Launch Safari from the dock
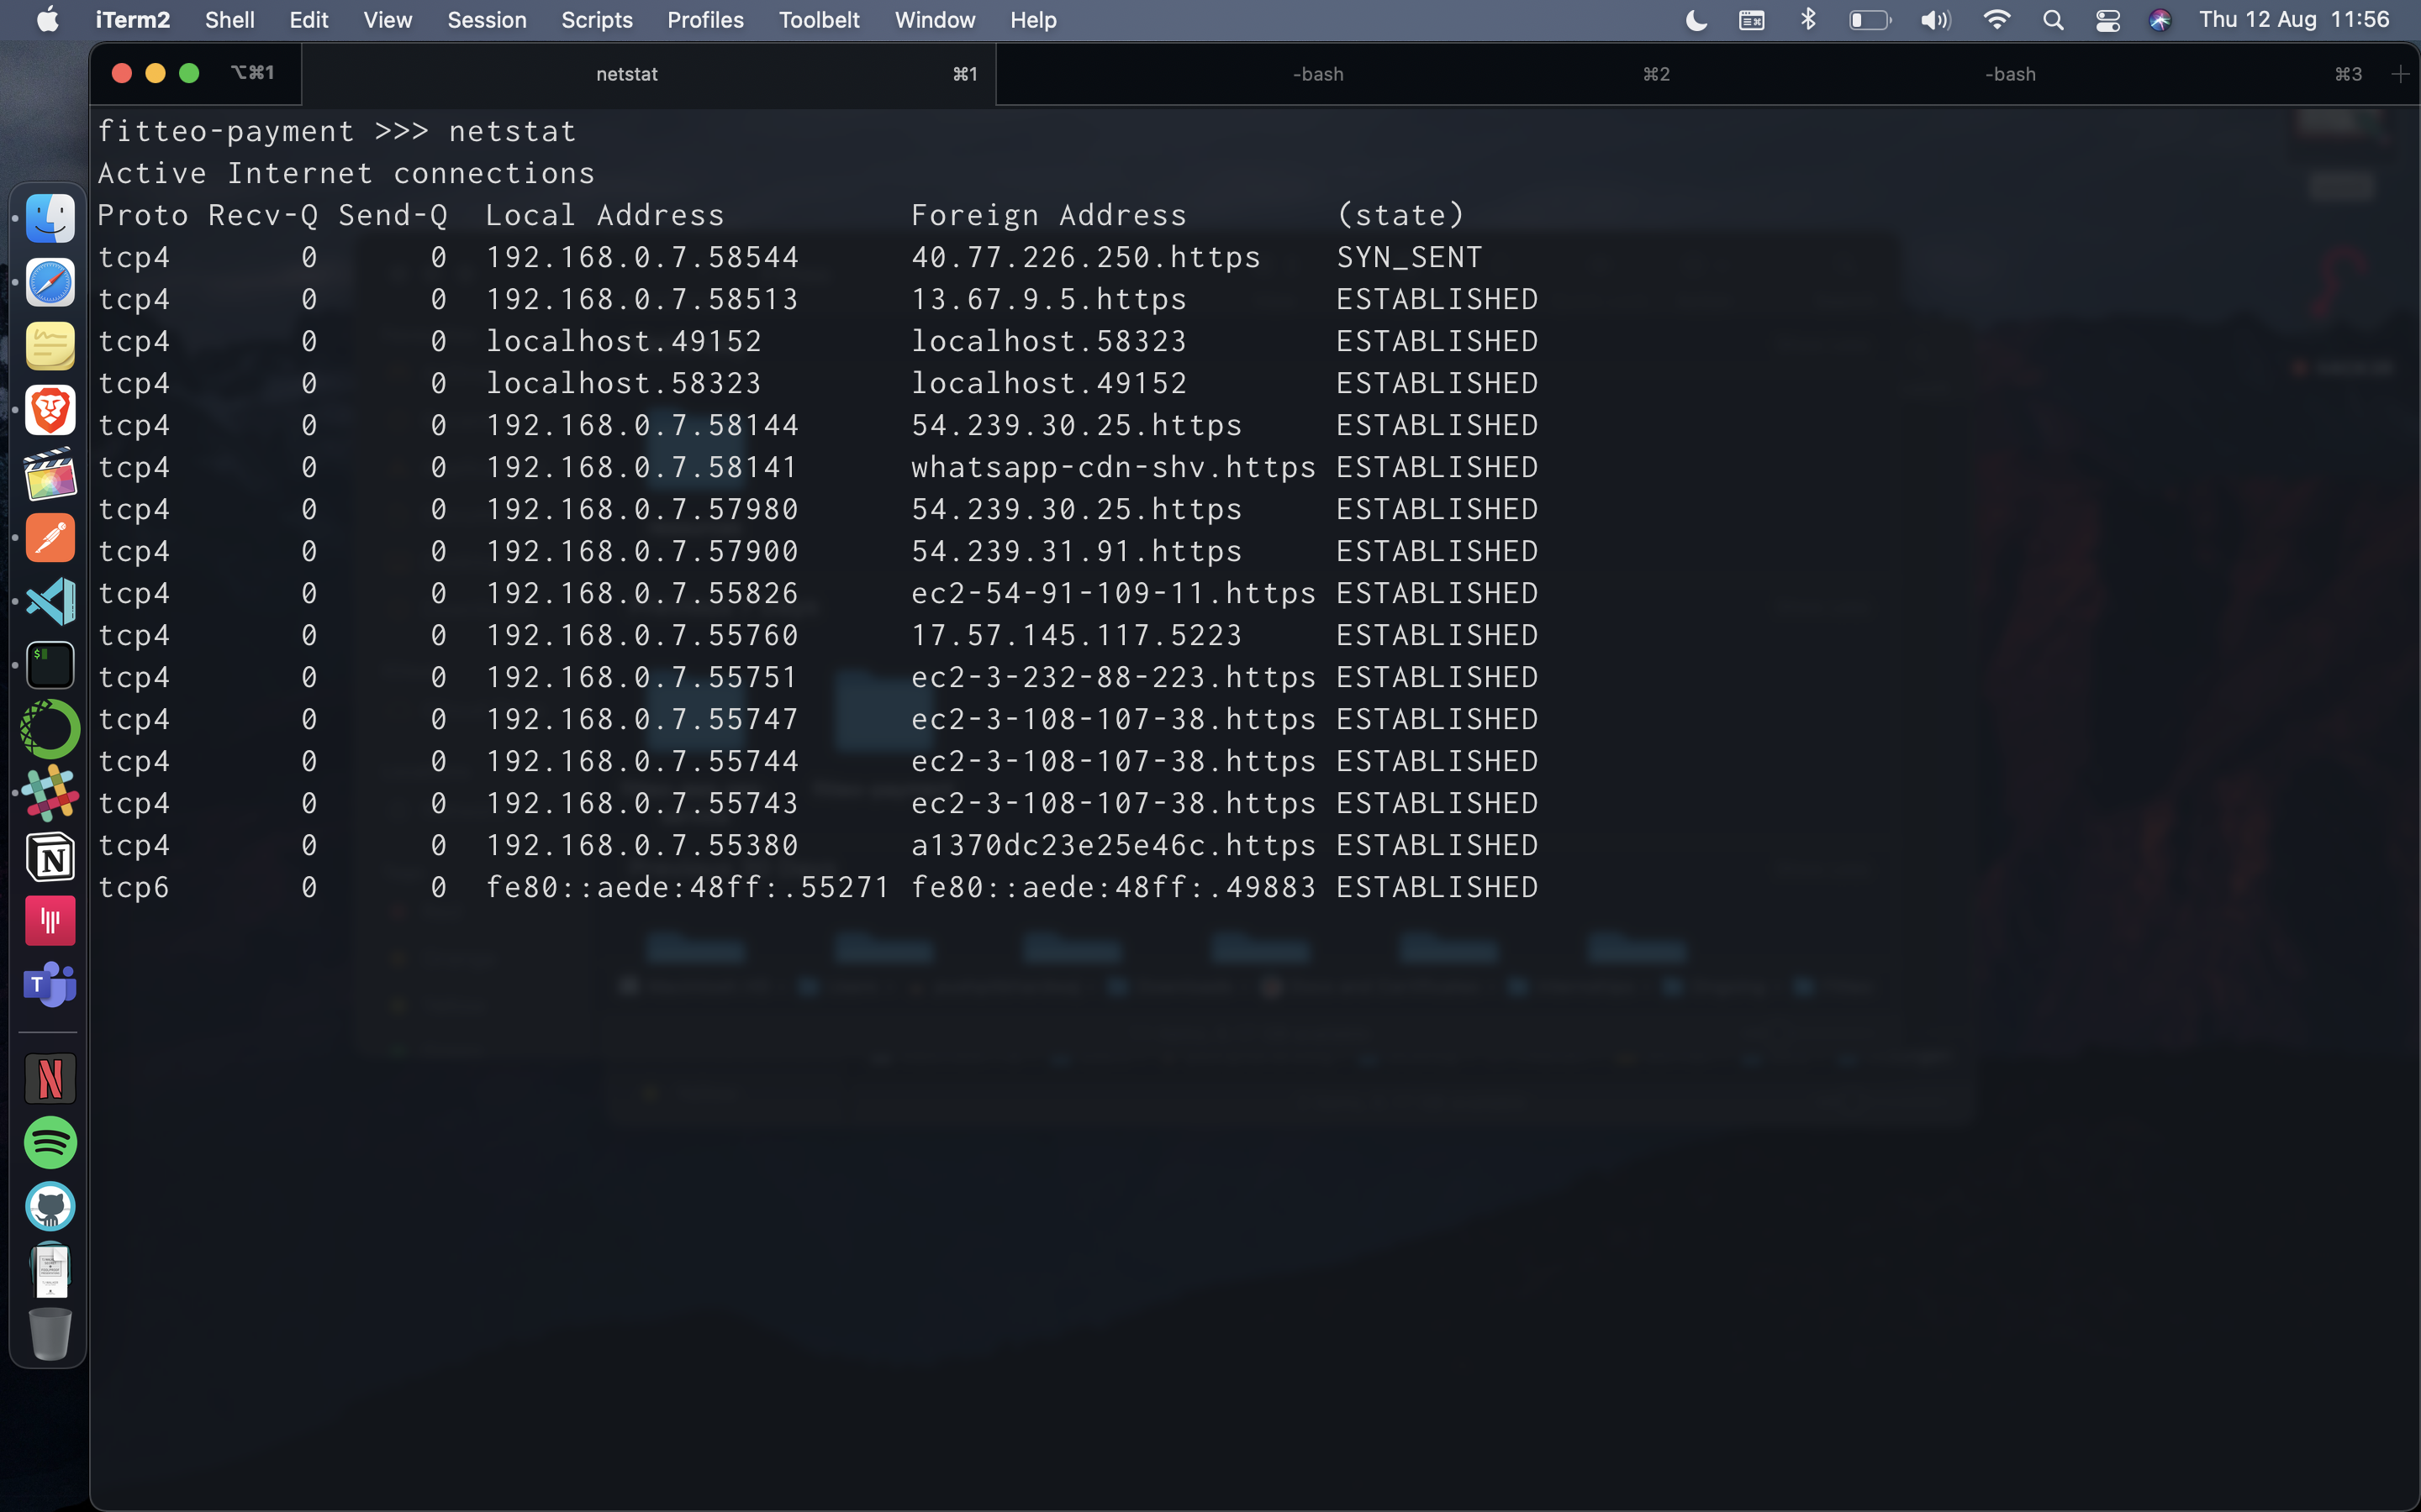This screenshot has height=1512, width=2421. pos(50,282)
